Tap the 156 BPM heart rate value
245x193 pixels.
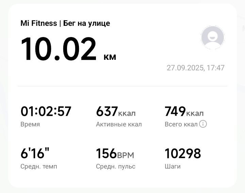[x=115, y=154]
